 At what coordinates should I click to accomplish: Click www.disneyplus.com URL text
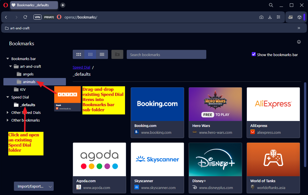[x=216, y=188]
